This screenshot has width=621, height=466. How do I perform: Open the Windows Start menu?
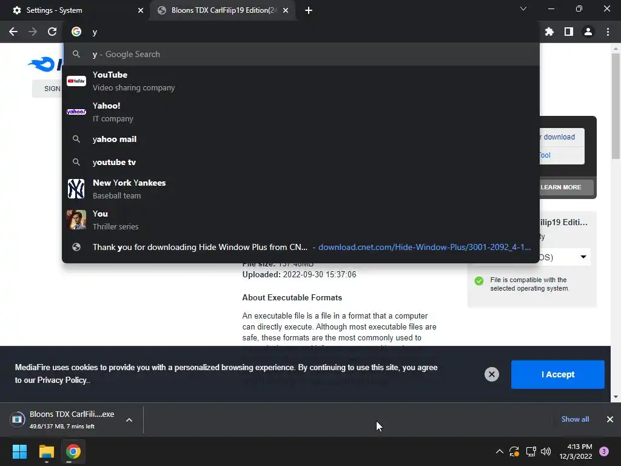tap(19, 451)
